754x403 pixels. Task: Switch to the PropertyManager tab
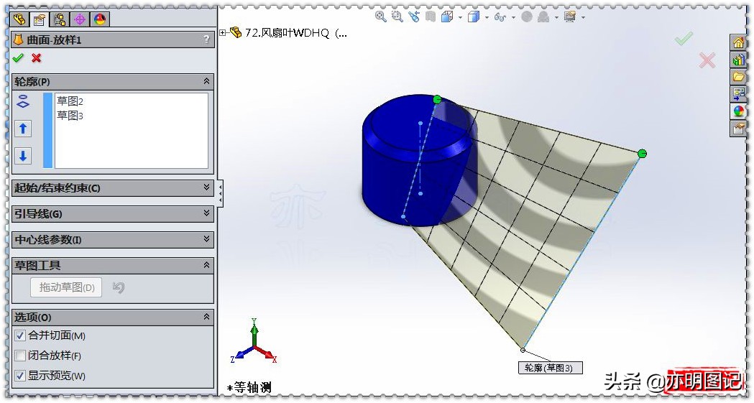[40, 19]
